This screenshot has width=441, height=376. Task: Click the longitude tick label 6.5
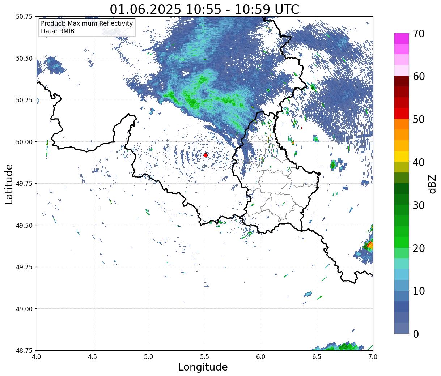point(317,357)
